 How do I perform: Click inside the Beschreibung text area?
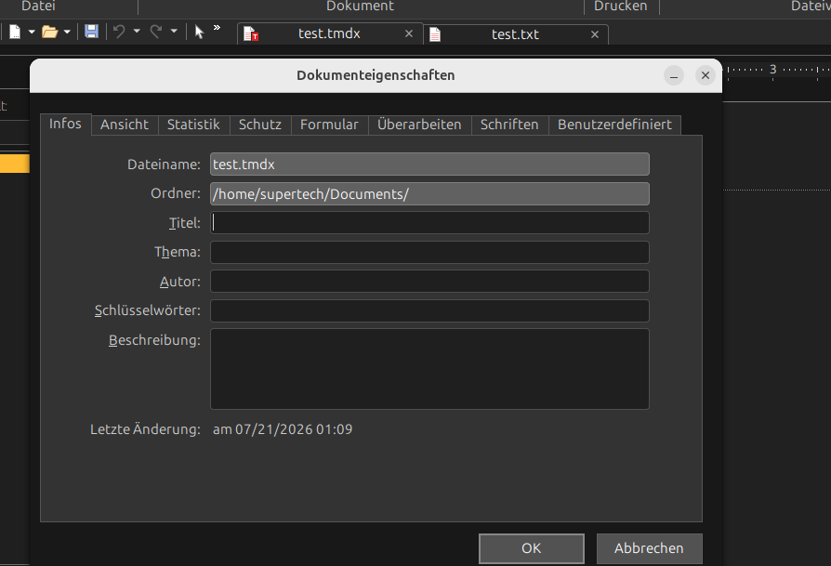coord(429,369)
